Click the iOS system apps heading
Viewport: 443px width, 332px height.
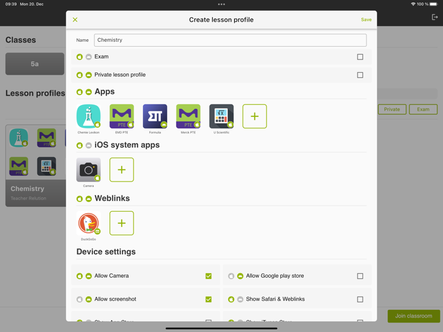(127, 145)
